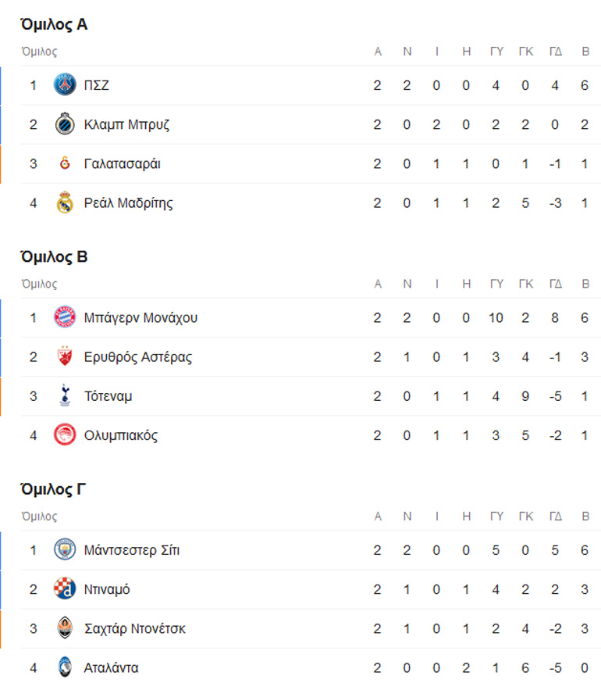Select the Μπάγερν Μονάχου team name
The height and width of the screenshot is (683, 601).
click(x=141, y=317)
